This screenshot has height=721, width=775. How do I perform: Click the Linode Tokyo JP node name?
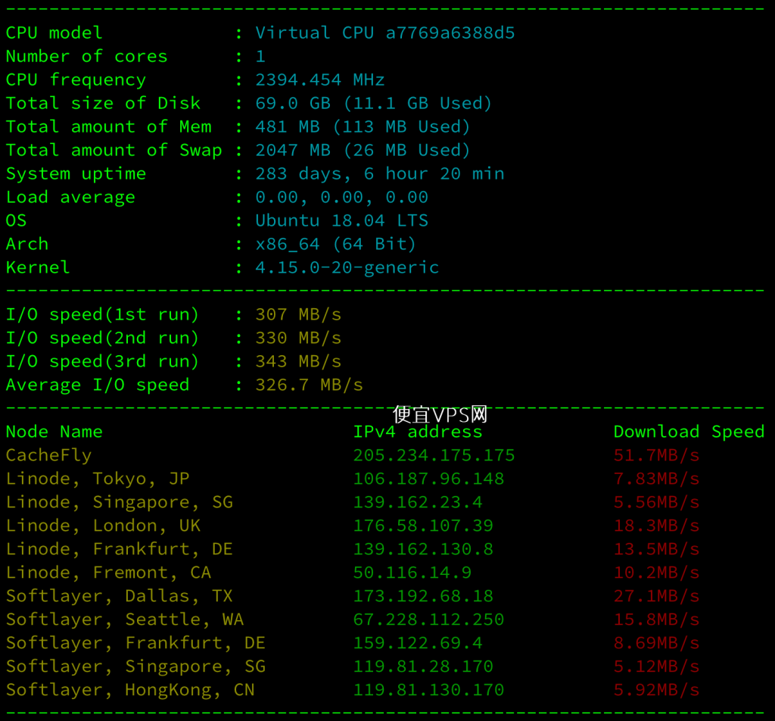(x=98, y=479)
